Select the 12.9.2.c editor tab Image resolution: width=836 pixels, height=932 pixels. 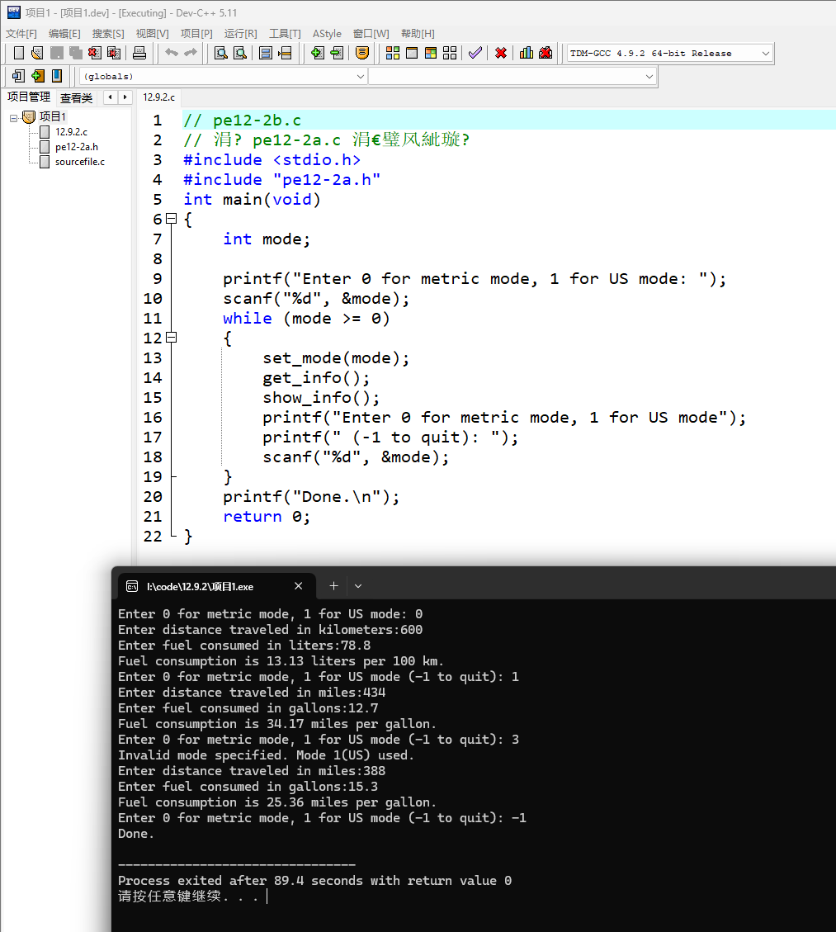(158, 97)
